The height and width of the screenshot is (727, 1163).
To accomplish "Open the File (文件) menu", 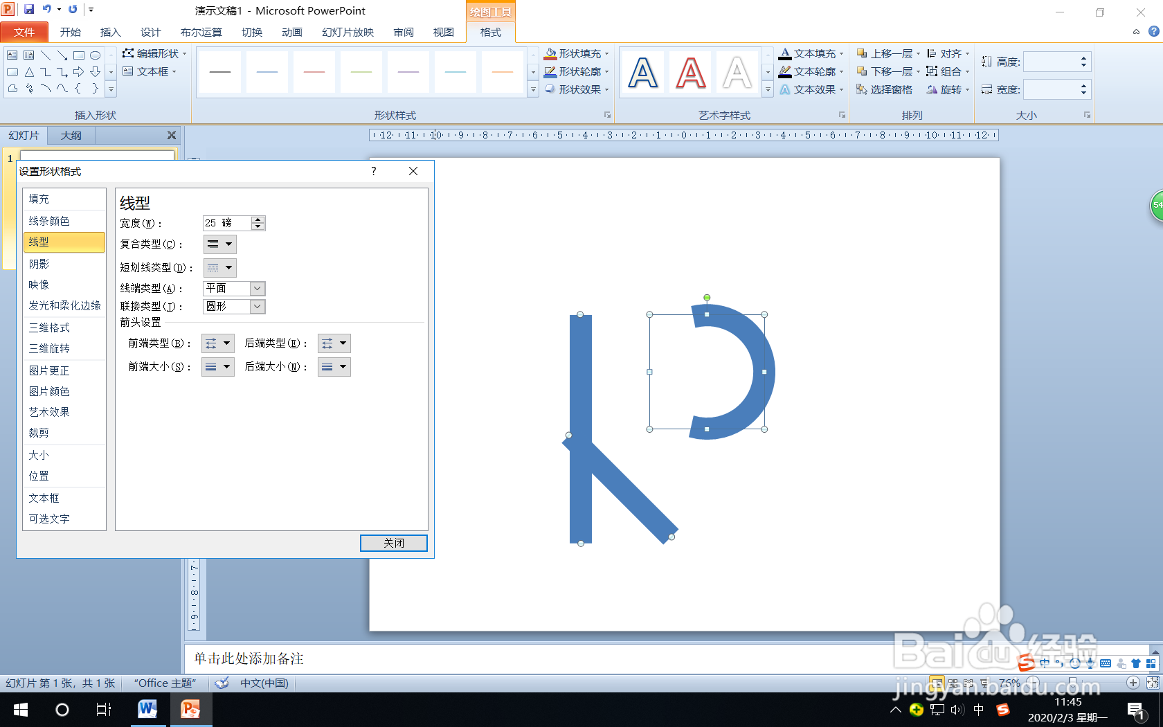I will coord(24,32).
